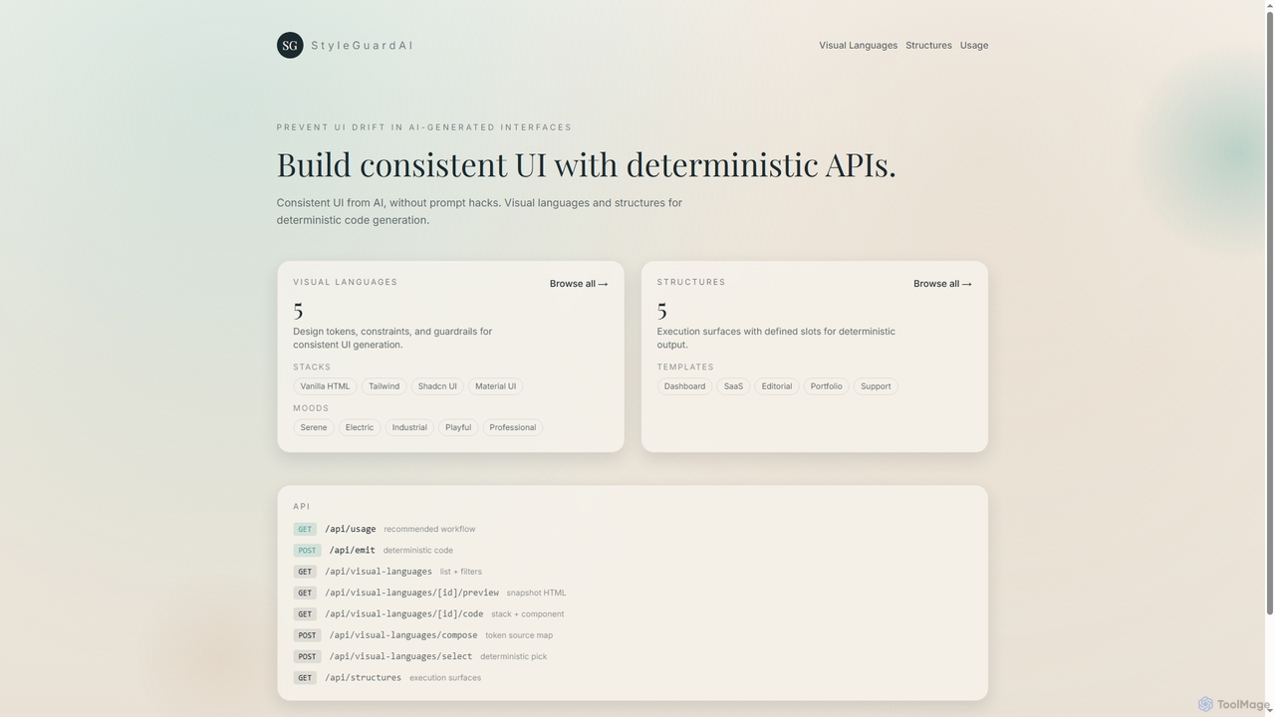Click the VISUAL LANGUAGES card heading
Image resolution: width=1275 pixels, height=717 pixels.
(346, 283)
